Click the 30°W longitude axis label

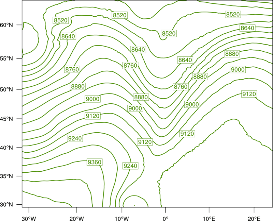pos(29,219)
